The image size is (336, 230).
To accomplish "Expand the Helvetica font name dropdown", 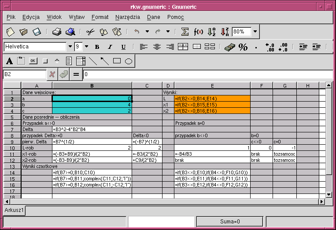I will (70, 47).
